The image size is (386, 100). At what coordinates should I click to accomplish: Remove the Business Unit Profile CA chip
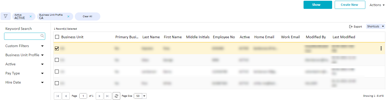[x=68, y=16]
